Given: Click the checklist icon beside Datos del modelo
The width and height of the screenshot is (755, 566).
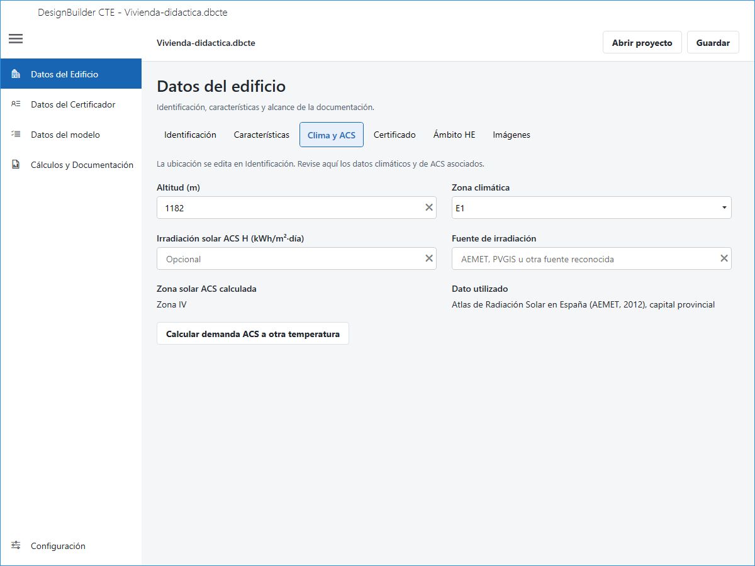Looking at the screenshot, I should pyautogui.click(x=16, y=135).
